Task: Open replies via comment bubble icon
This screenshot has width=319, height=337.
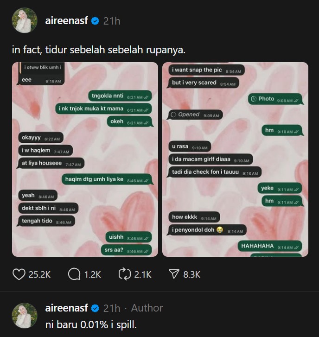Action: coord(74,274)
